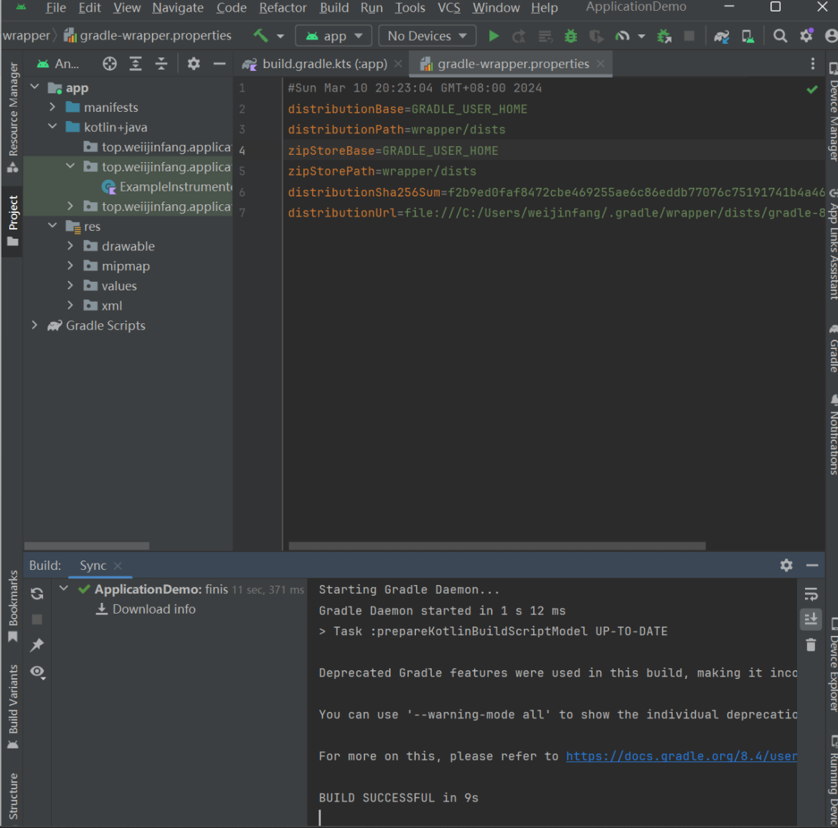Open dropdown arrow beside hammer icon

point(280,37)
